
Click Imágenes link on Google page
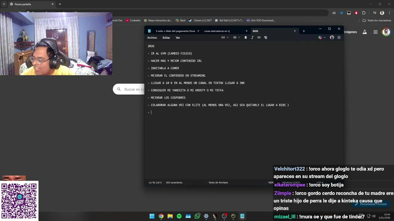click(x=350, y=32)
